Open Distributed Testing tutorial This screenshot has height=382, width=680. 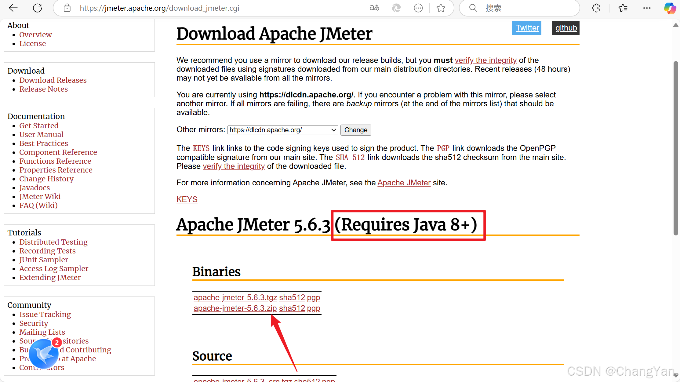coord(53,242)
